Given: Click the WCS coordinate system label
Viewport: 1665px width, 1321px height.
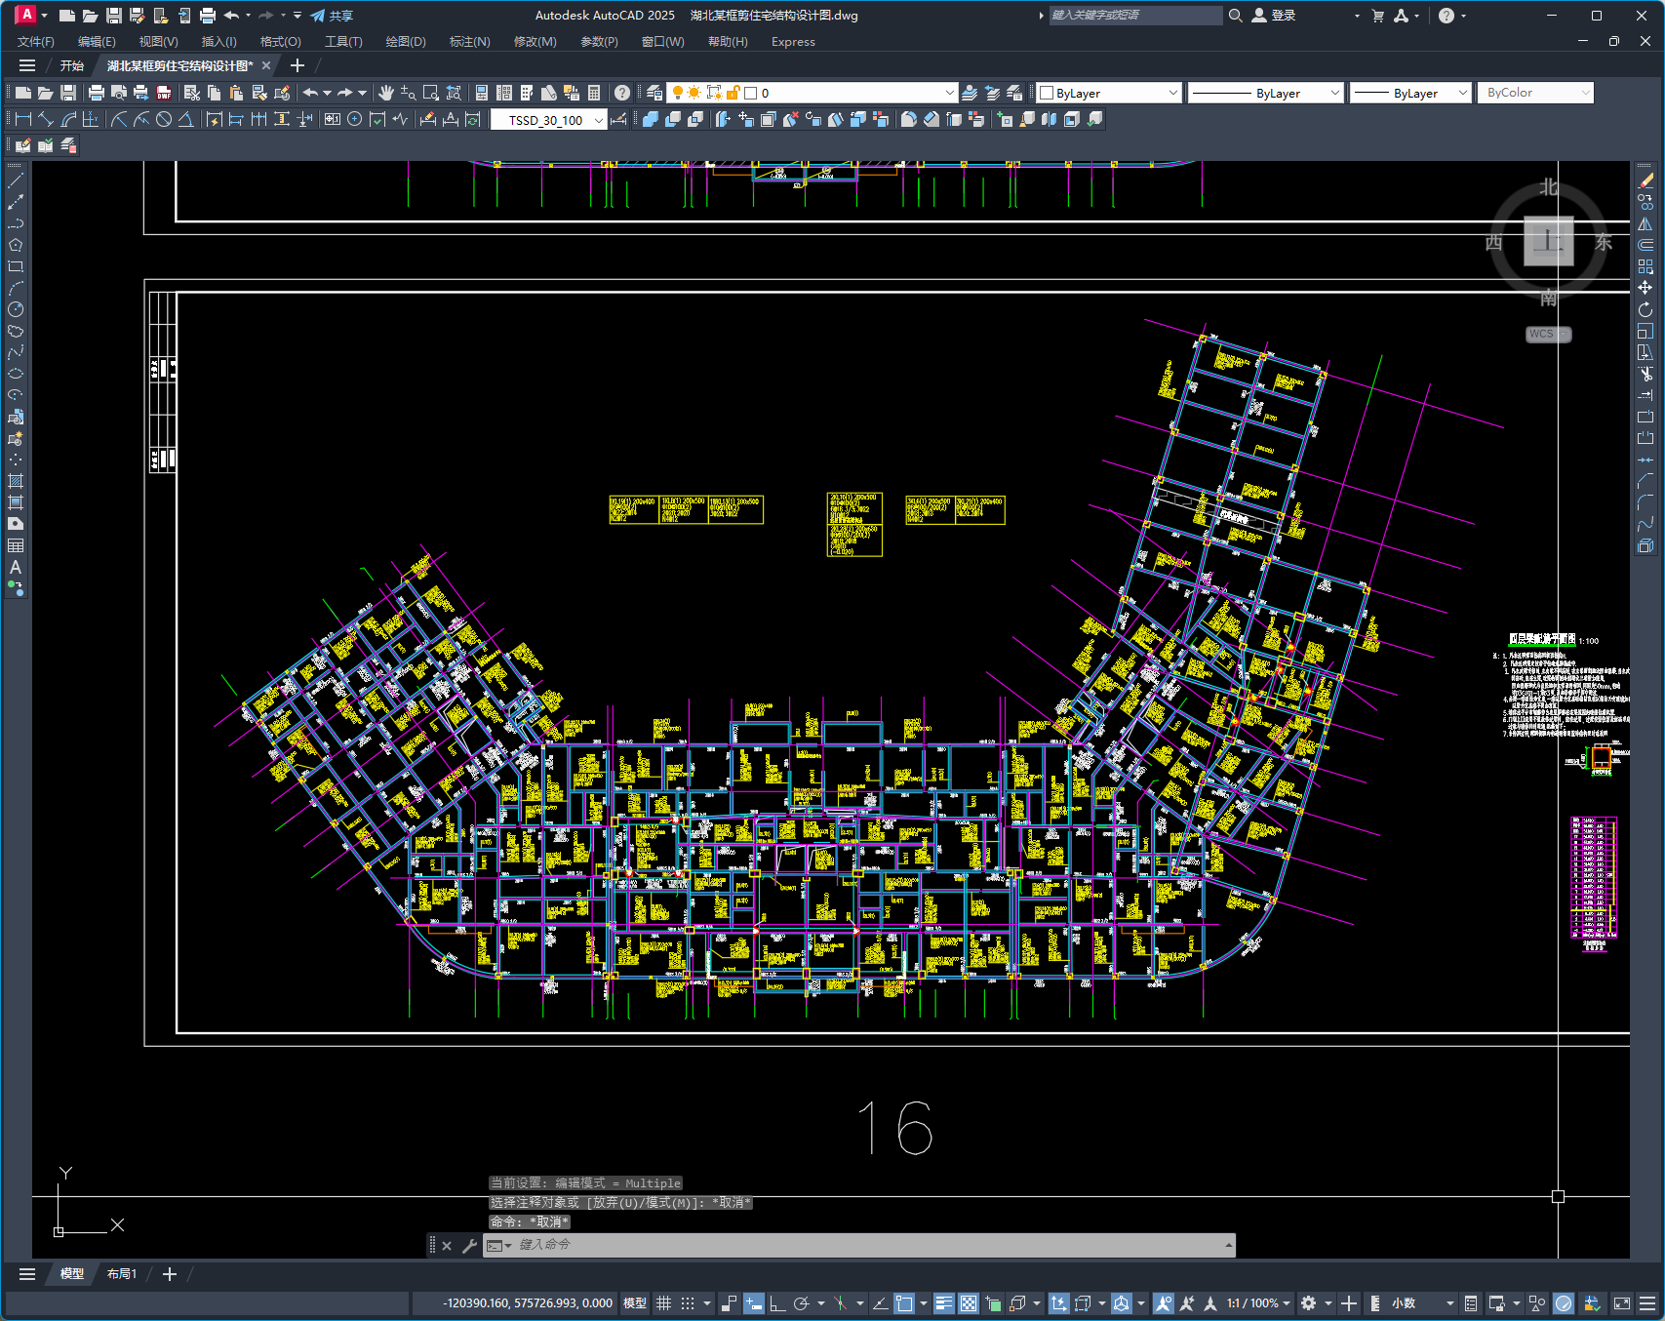Looking at the screenshot, I should (x=1548, y=334).
